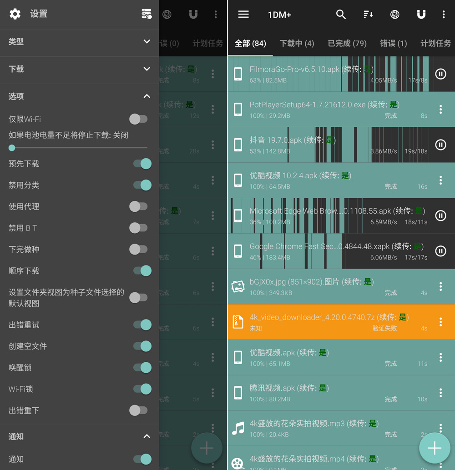Collapse the 选项 section
This screenshot has width=455, height=470.
coord(79,96)
